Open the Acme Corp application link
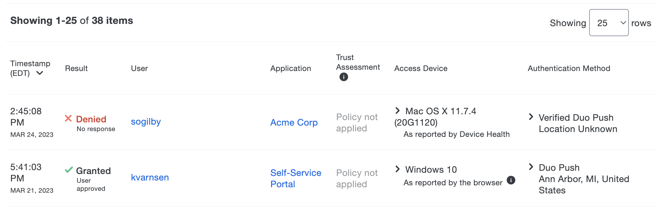The height and width of the screenshot is (215, 665). (x=294, y=122)
